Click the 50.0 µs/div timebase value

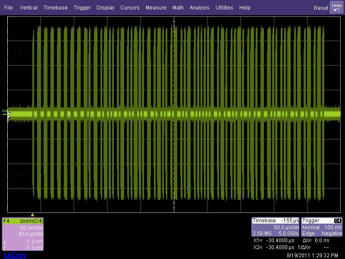tap(286, 227)
